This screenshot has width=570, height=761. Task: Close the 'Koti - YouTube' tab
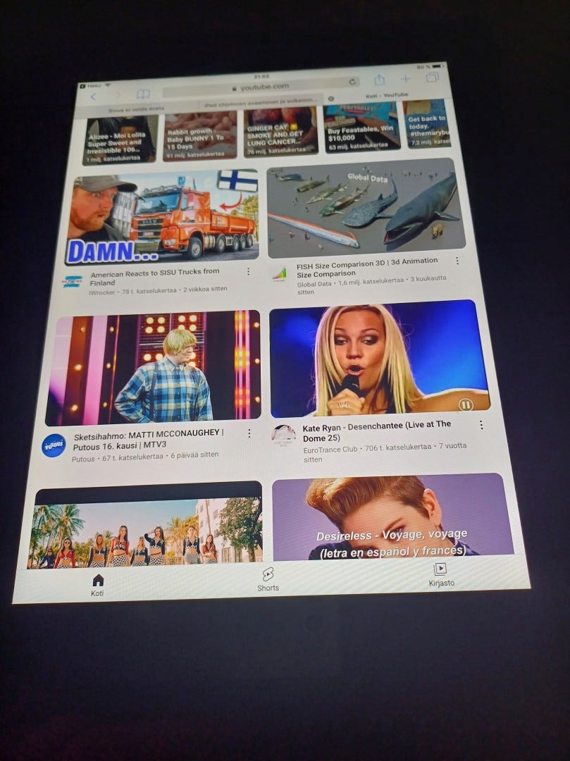[x=331, y=99]
